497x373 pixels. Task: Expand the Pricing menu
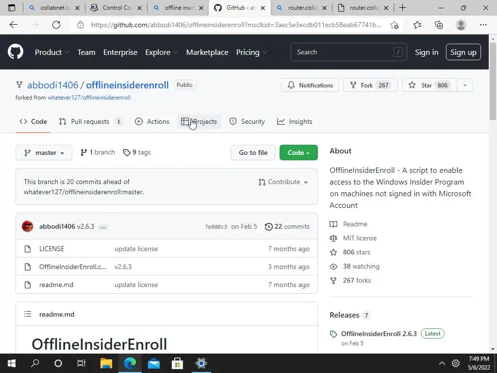[252, 52]
